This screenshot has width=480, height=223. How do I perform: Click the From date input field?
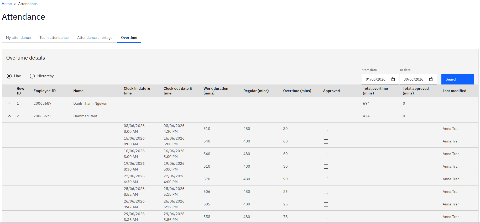click(x=380, y=79)
